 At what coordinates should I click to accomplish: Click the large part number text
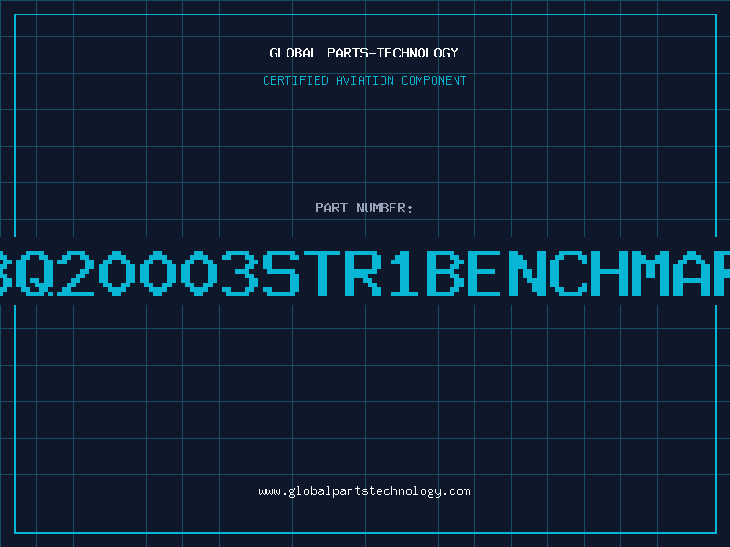[365, 273]
